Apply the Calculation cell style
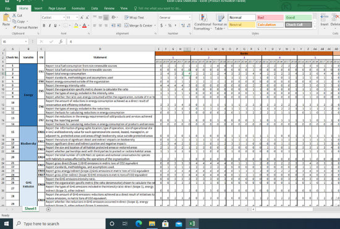Viewport: 340px width, 229px height. tap(270, 25)
